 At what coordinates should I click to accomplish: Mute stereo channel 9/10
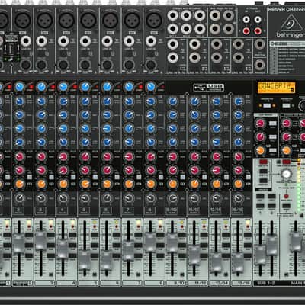[x=172, y=210]
